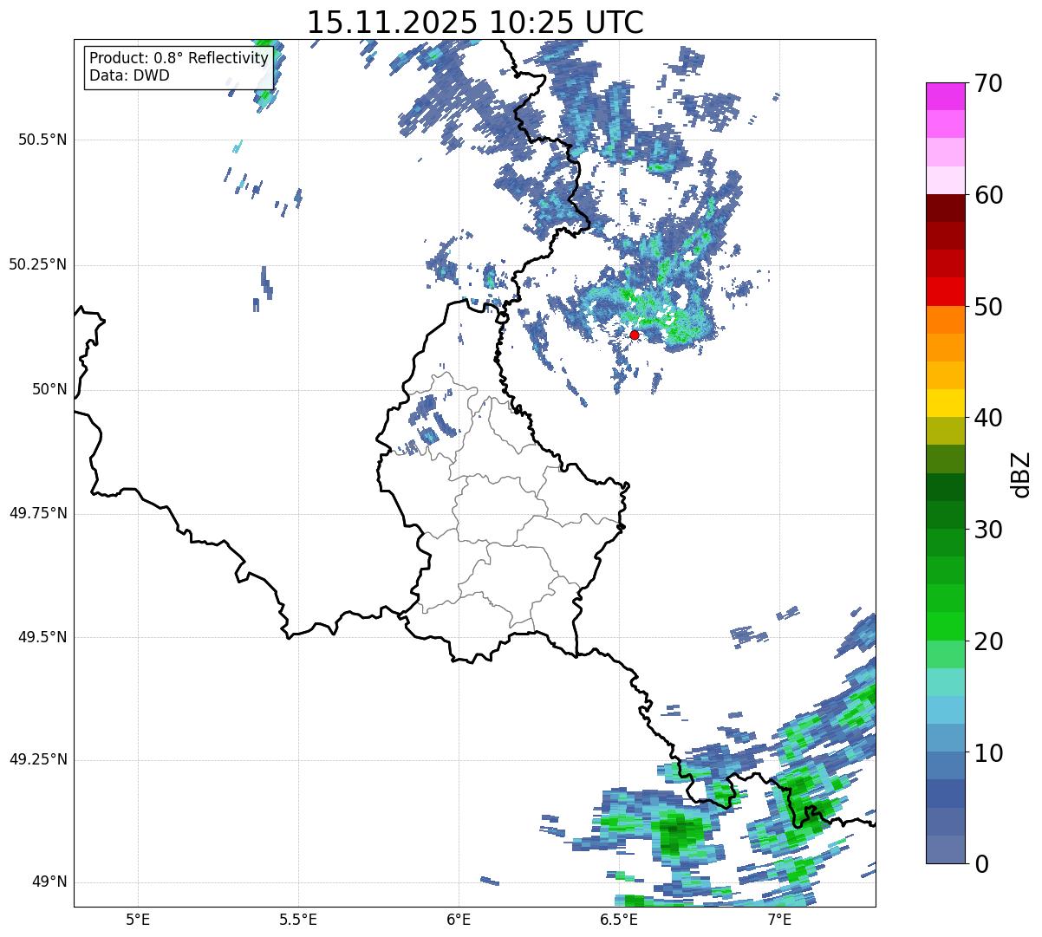Click the "50°N" latitude label

click(x=49, y=389)
